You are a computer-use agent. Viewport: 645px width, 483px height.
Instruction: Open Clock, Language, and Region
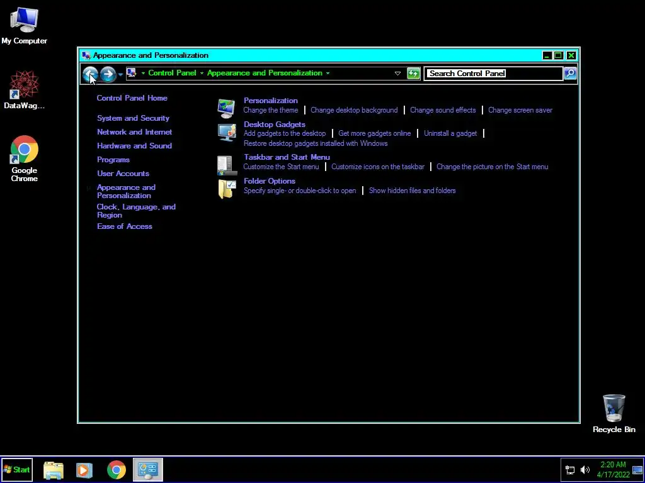pos(136,211)
